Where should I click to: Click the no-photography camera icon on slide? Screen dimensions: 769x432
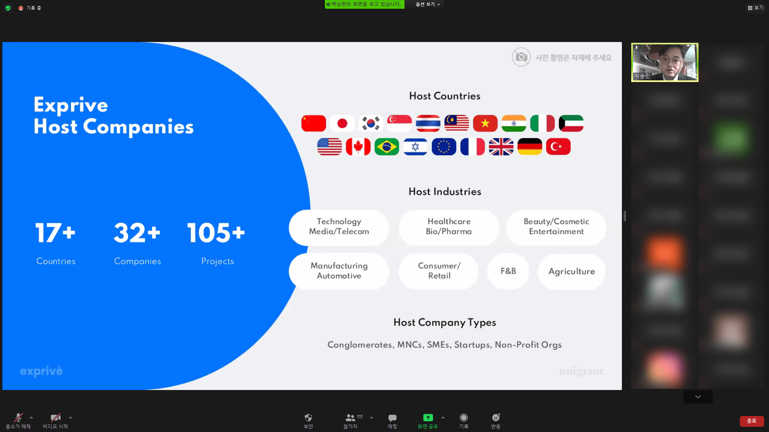tap(521, 57)
